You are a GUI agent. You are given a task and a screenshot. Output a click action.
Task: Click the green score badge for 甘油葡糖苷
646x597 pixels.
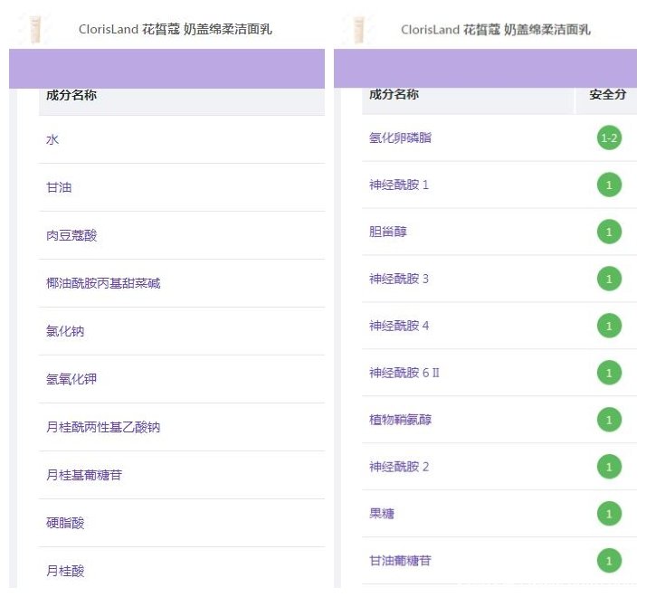(x=609, y=562)
